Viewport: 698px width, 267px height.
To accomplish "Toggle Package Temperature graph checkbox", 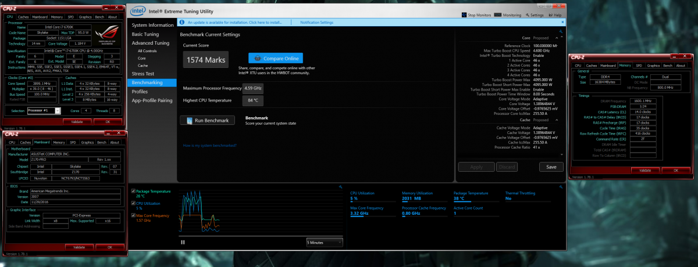I will [134, 190].
